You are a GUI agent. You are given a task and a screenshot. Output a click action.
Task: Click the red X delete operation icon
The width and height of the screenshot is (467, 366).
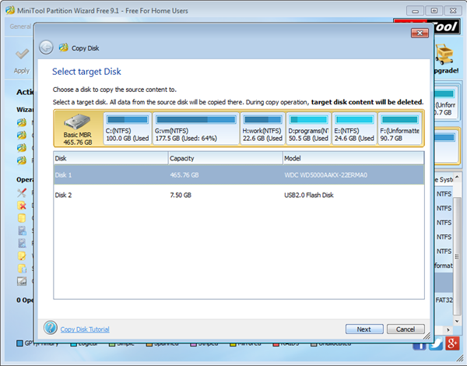22,206
